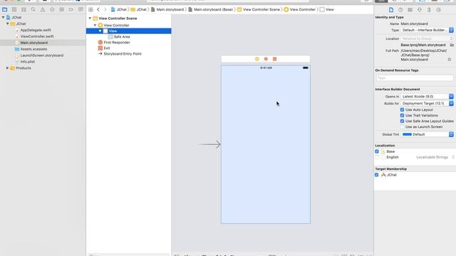Expand the Products group
The image size is (456, 256).
click(x=8, y=68)
